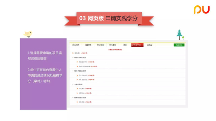This screenshot has width=216, height=121.
Task: Click the PU logo in the corner
Action: coord(201,10)
